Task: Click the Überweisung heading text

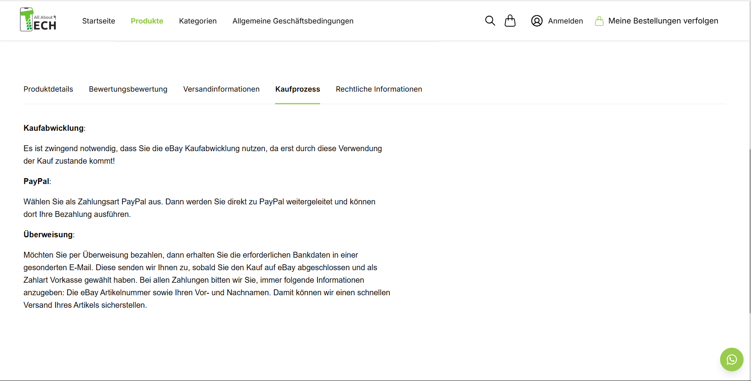Action: 48,235
